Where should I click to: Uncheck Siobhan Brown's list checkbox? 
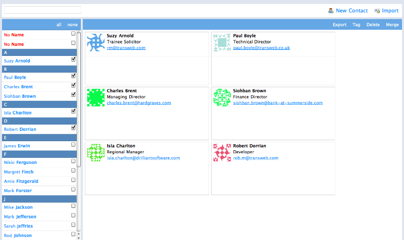click(73, 95)
